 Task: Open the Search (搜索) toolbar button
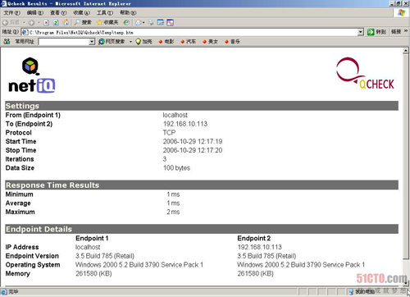click(83, 22)
